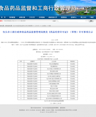Screen dimensions: 96x117
Task: Open the scrolling notice link about 2014
Action: [15, 21]
